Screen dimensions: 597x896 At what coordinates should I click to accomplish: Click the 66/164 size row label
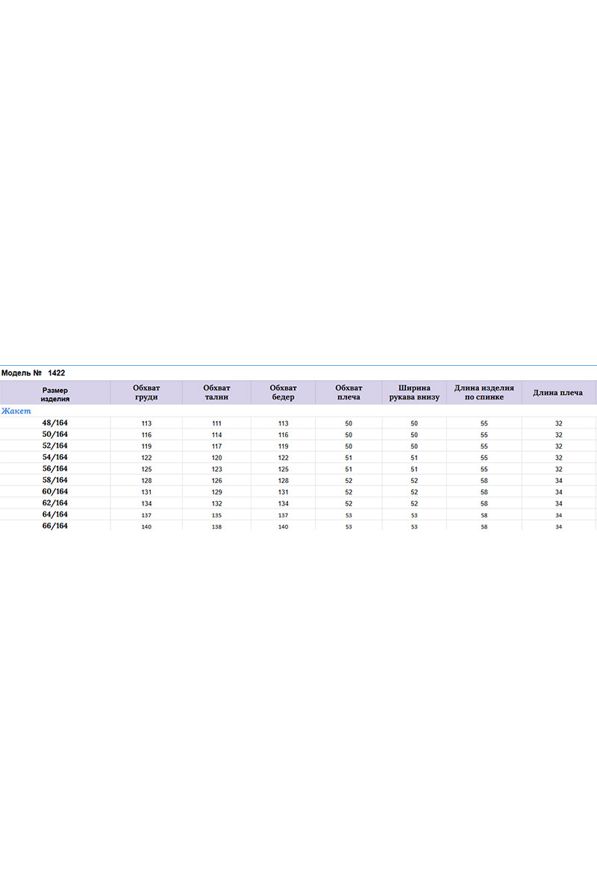pos(55,526)
